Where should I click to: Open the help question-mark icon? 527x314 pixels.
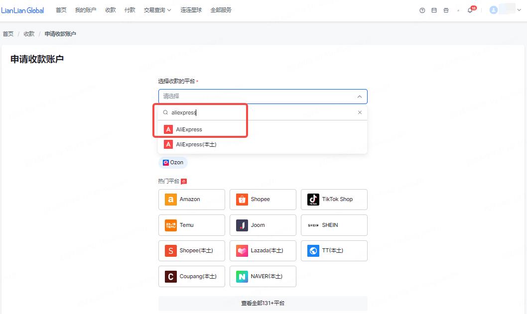click(x=422, y=10)
